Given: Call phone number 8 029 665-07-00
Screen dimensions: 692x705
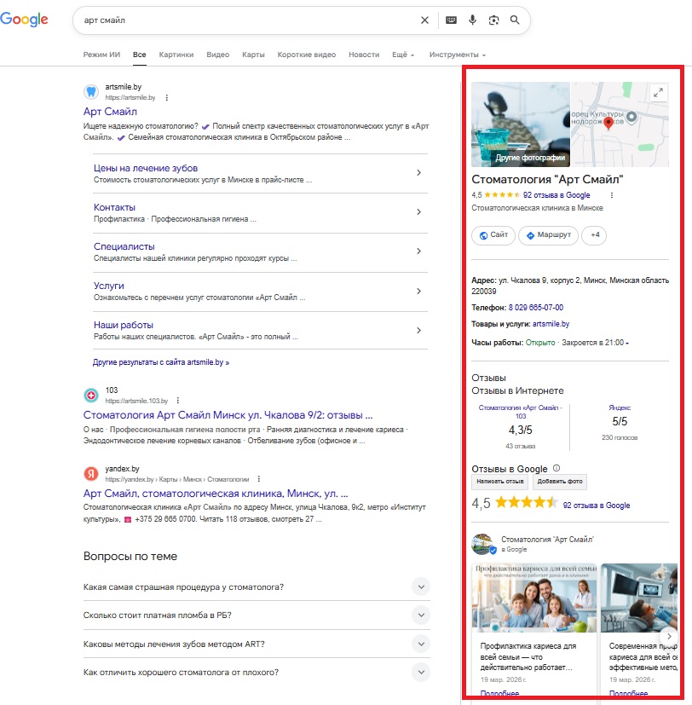Looking at the screenshot, I should [x=536, y=308].
